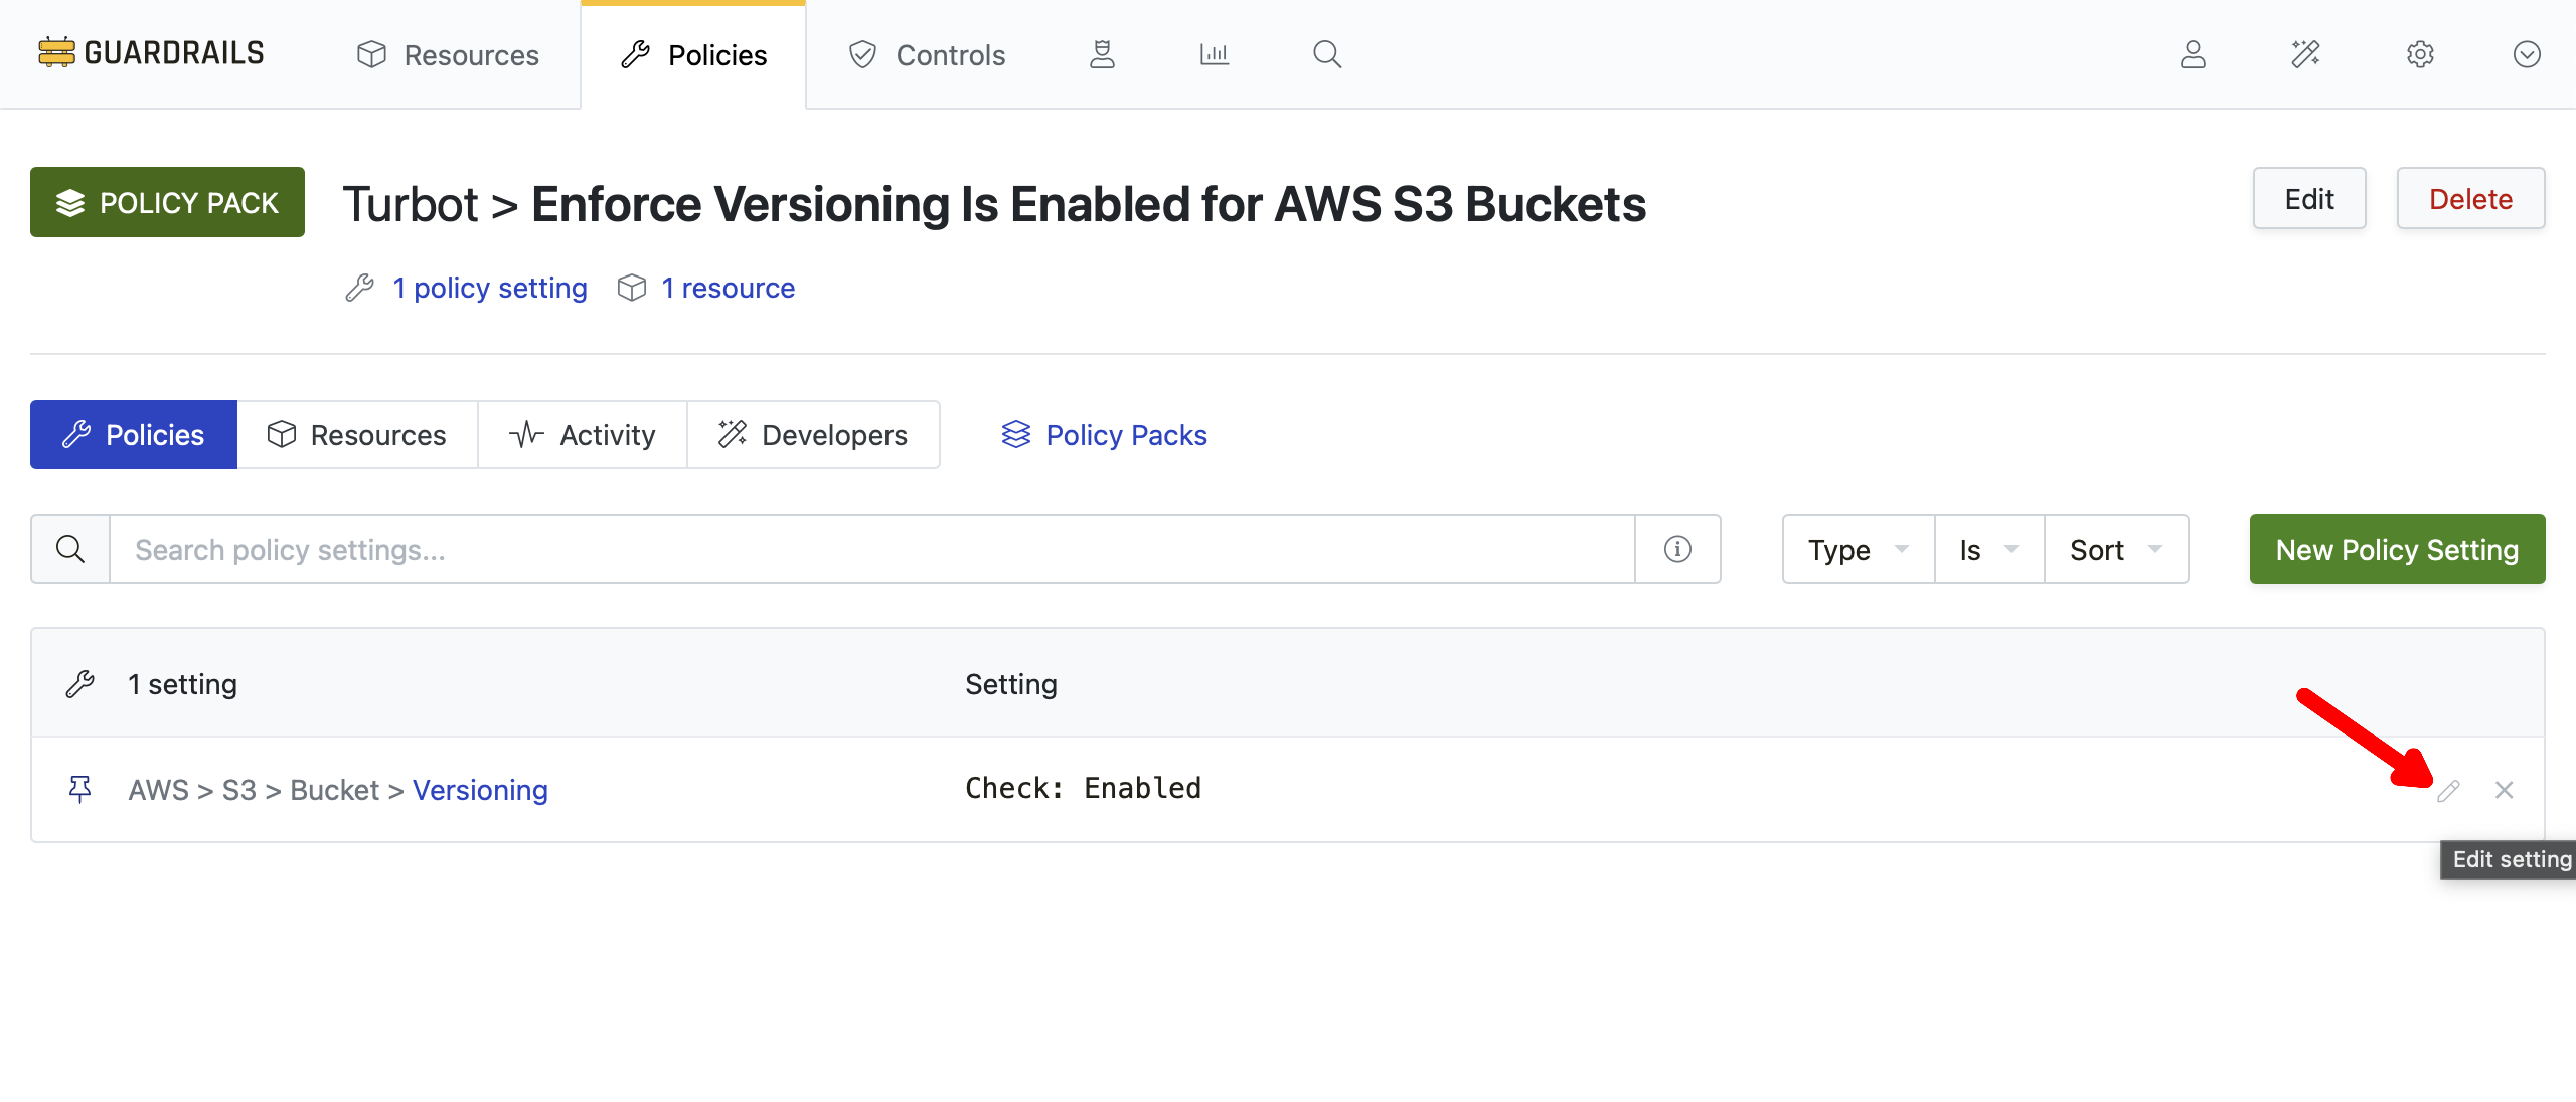The height and width of the screenshot is (1102, 2576).
Task: Click the red Delete button
Action: click(2469, 199)
